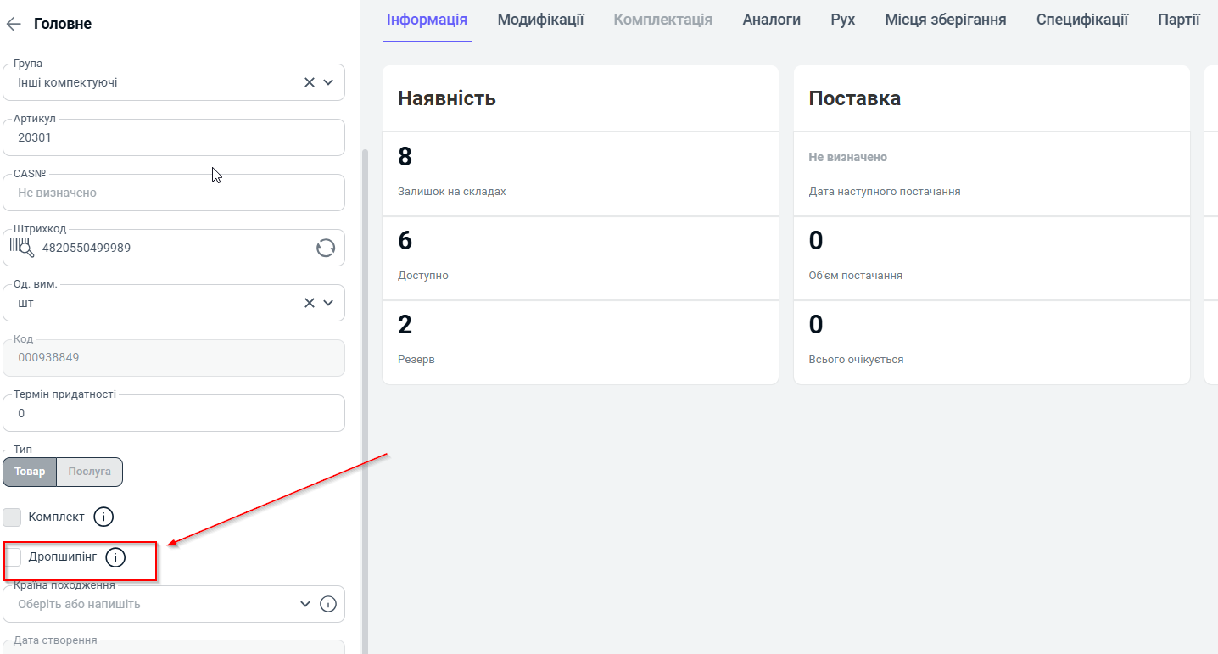Open info icon next to Дропшипінг
The width and height of the screenshot is (1218, 654).
point(115,557)
